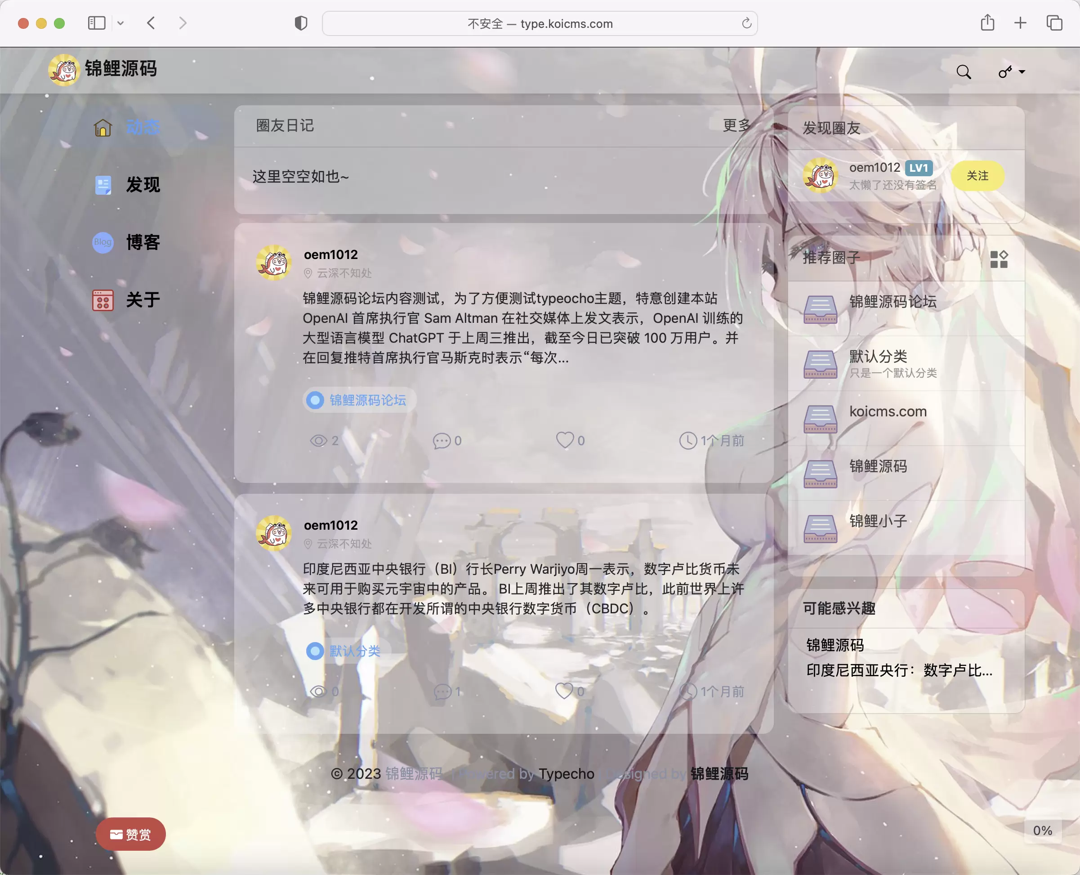Open the key login dropdown
The width and height of the screenshot is (1080, 875).
(x=1012, y=72)
